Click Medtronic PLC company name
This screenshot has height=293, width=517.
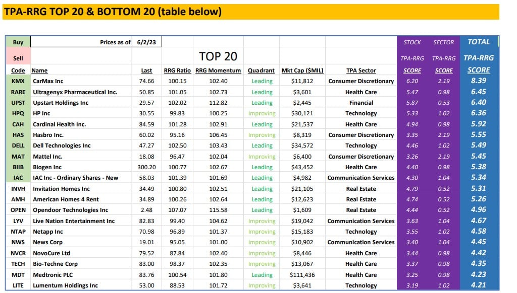[53, 274]
